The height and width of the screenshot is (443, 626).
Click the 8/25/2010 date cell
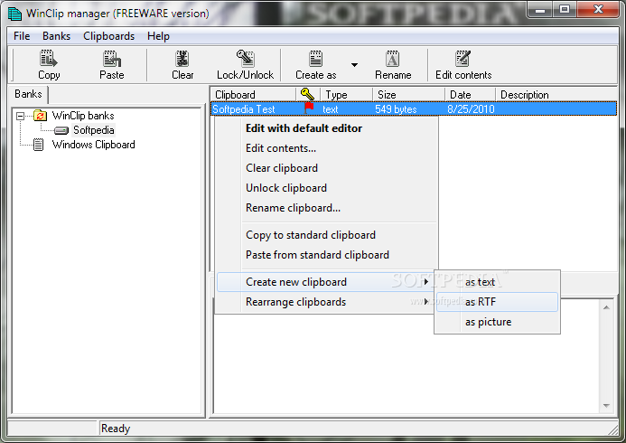pos(471,109)
